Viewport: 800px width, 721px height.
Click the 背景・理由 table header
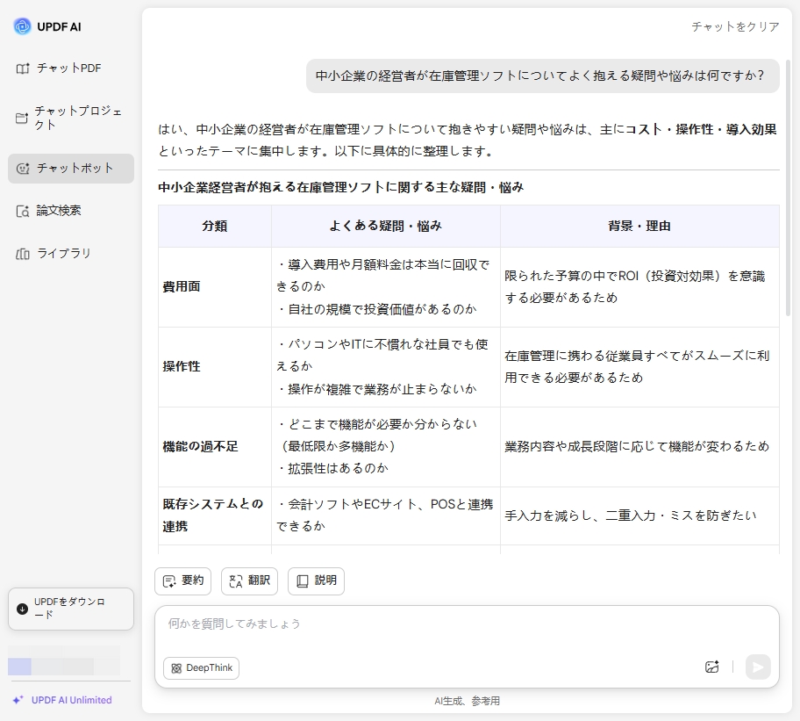[639, 227]
